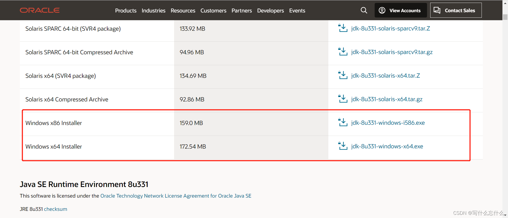Download jdk-8u331-solaris-x64.tar.Z link
Screen dimensions: 508x218
[x=385, y=75]
